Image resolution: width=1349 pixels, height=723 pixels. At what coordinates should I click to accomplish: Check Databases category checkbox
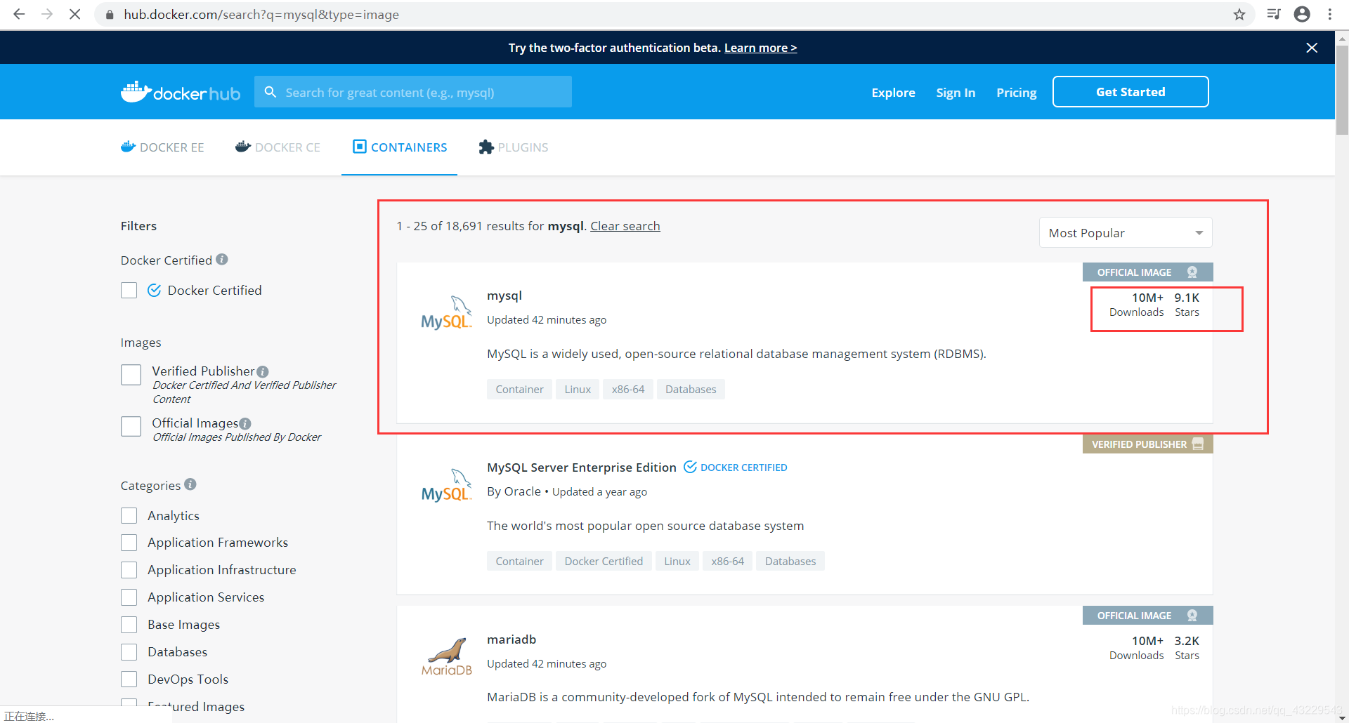(129, 652)
